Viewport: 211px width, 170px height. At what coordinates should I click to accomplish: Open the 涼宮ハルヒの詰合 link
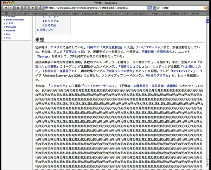(x=120, y=71)
